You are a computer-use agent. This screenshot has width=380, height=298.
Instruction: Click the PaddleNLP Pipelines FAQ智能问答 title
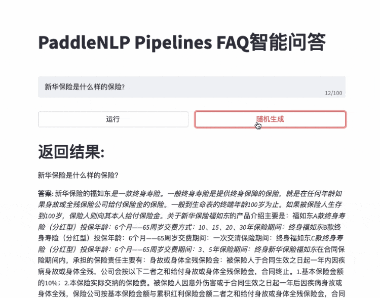tap(182, 42)
